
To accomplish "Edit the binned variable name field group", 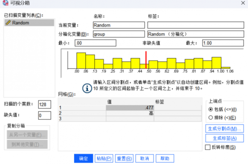I will click(119, 34).
